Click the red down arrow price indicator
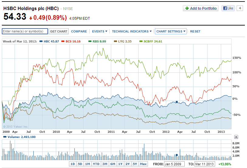The height and width of the screenshot is (168, 247). 31,18
